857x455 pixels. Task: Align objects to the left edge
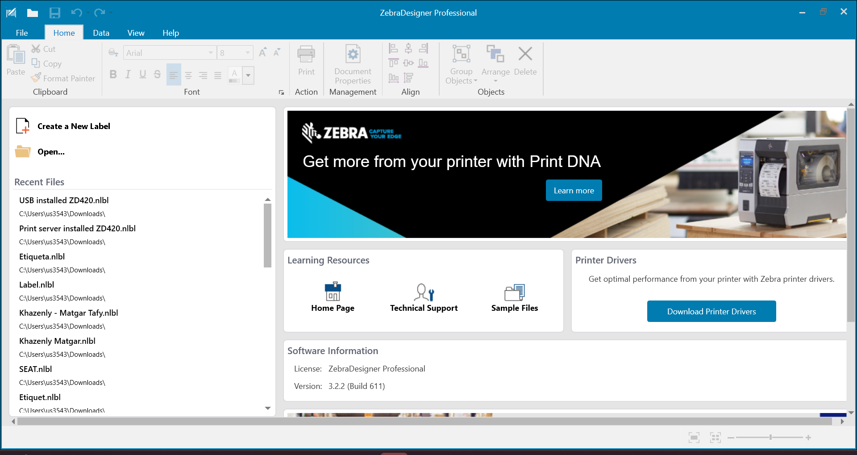[393, 48]
